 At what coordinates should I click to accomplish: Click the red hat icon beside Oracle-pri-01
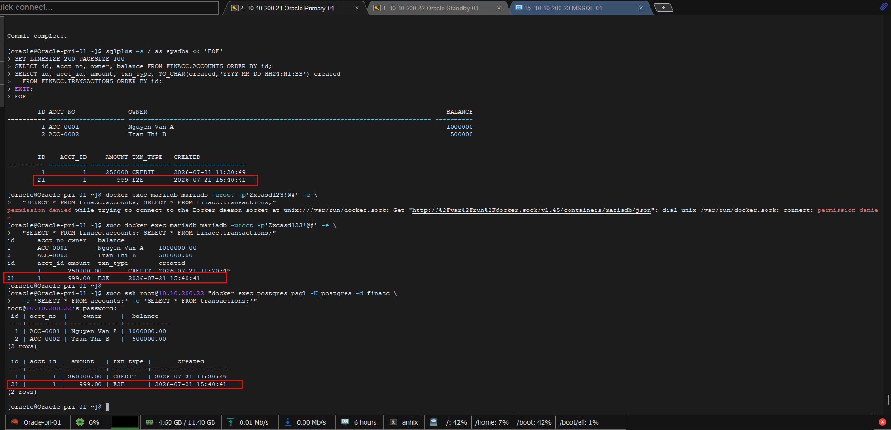click(x=15, y=422)
